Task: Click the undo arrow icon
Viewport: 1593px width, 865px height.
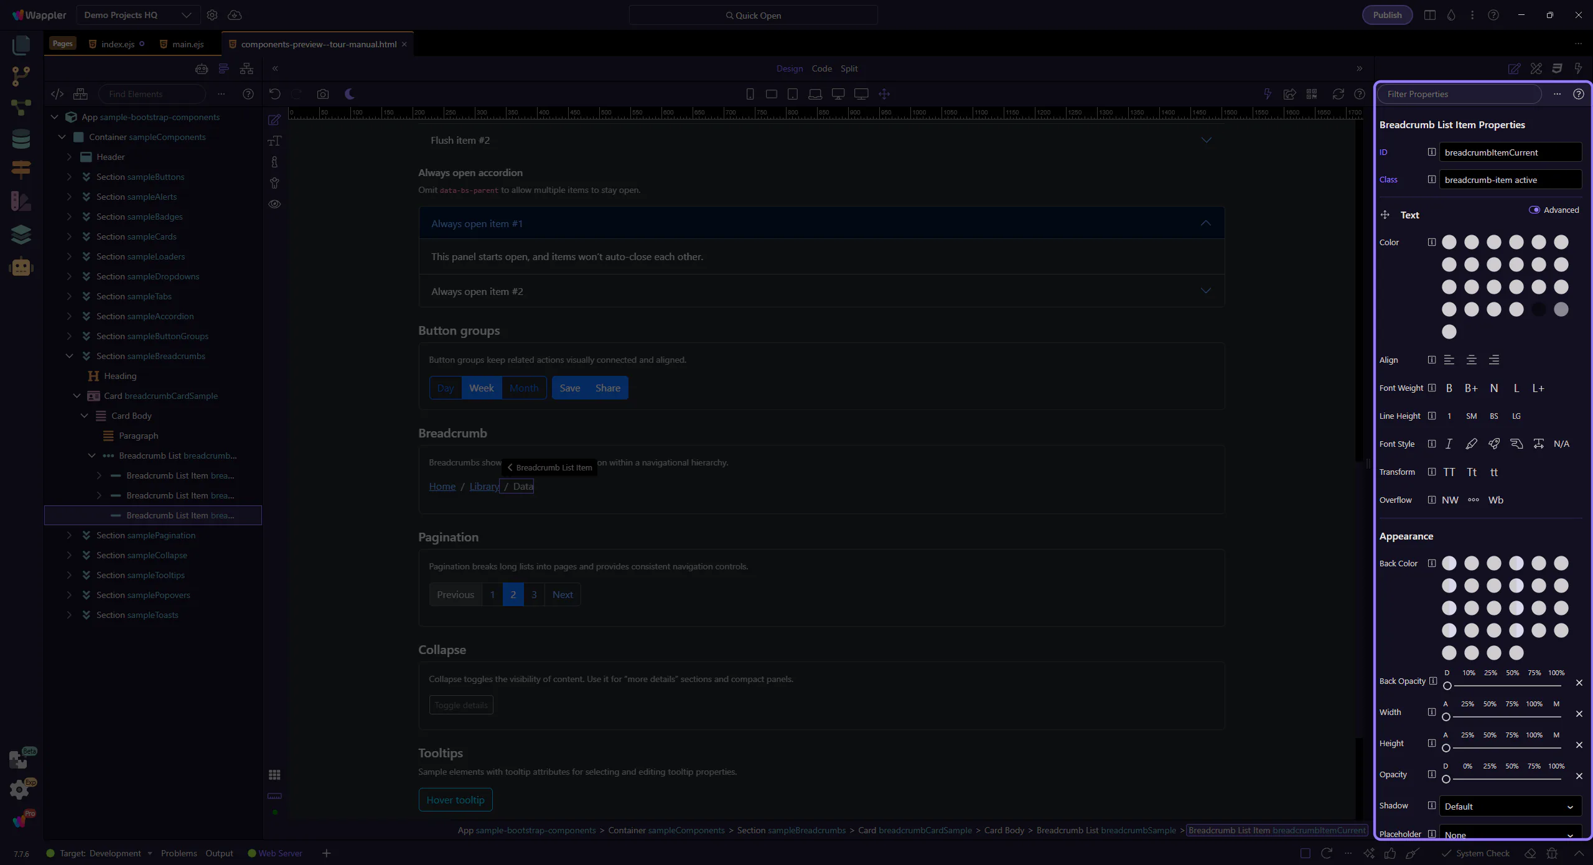Action: 274,94
